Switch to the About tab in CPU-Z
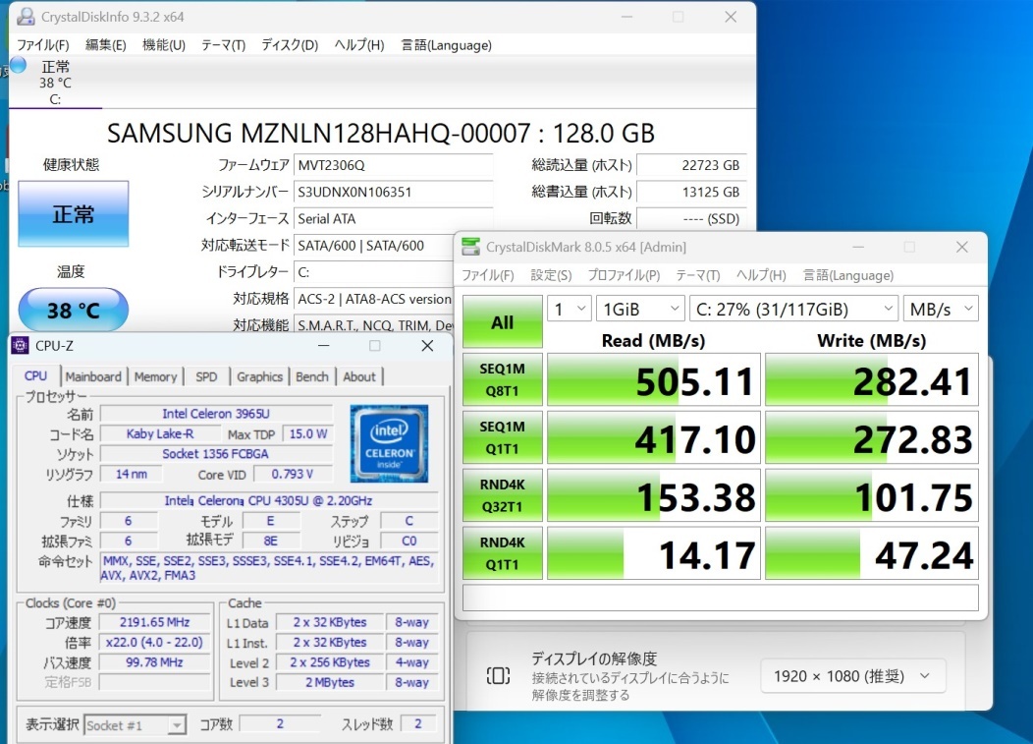This screenshot has width=1033, height=744. (x=359, y=376)
